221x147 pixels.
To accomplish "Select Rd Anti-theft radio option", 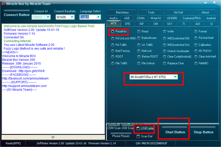I will click(x=204, y=38).
